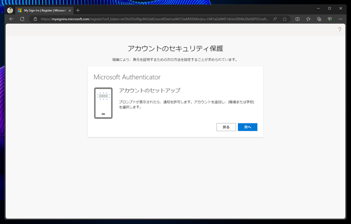Close the Edge browser window
The width and height of the screenshot is (351, 224).
click(x=340, y=8)
